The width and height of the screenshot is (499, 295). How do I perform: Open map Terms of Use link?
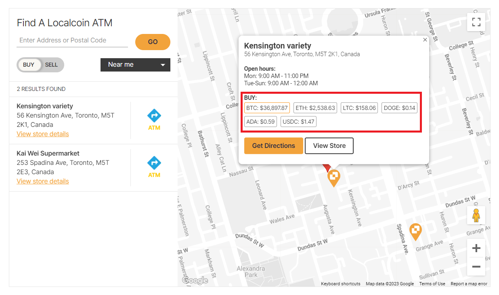432,284
